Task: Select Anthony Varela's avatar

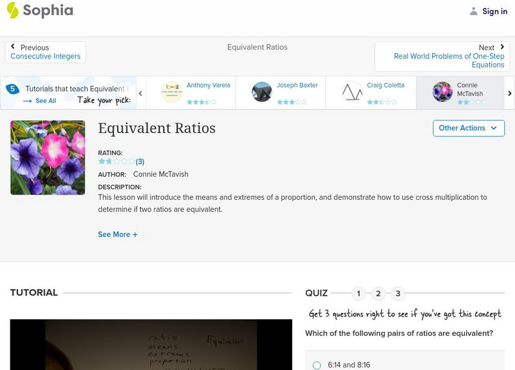Action: point(172,92)
